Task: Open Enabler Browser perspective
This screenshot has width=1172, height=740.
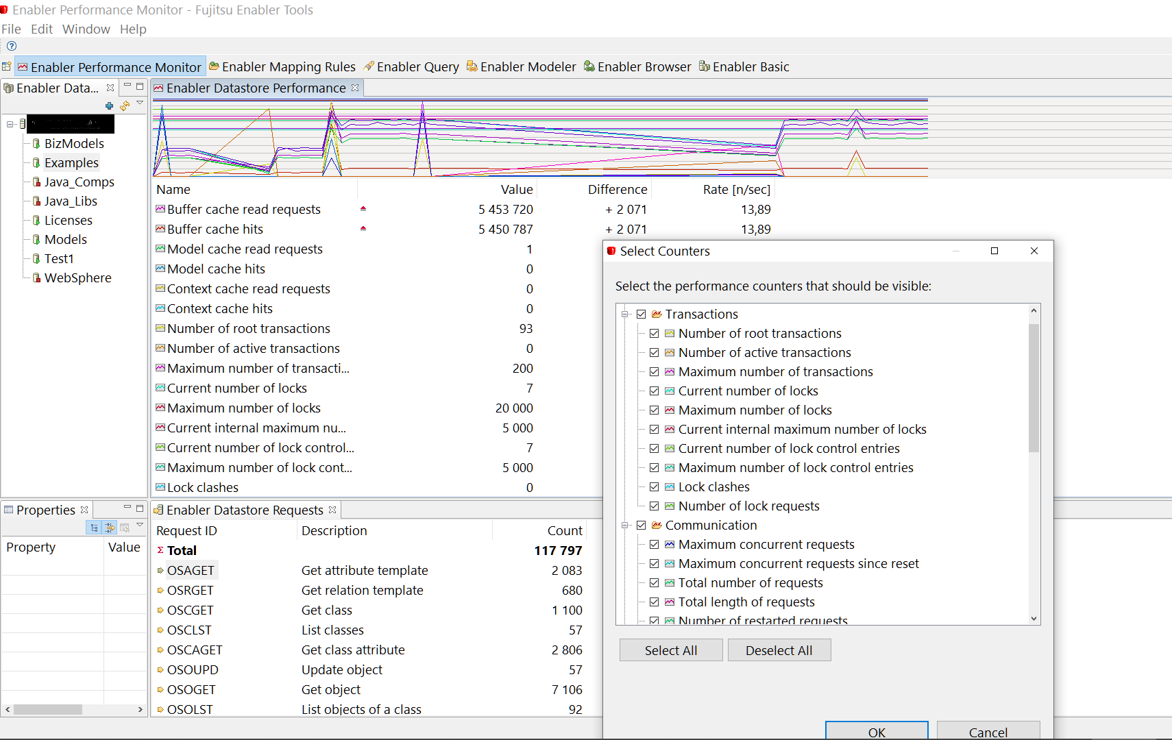Action: pos(637,66)
